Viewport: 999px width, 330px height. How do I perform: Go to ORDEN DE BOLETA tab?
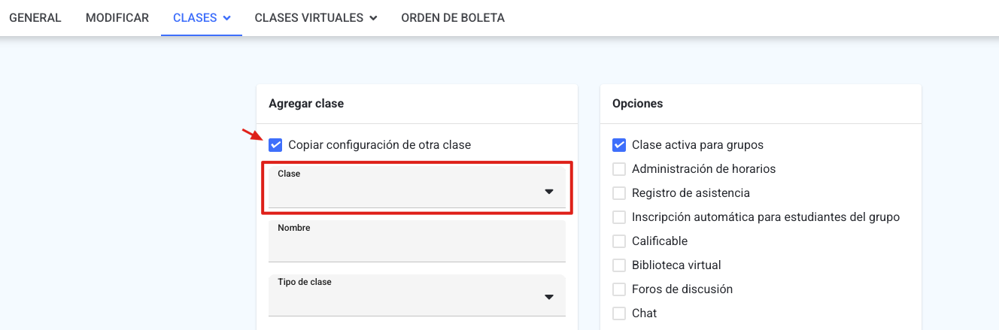click(453, 17)
